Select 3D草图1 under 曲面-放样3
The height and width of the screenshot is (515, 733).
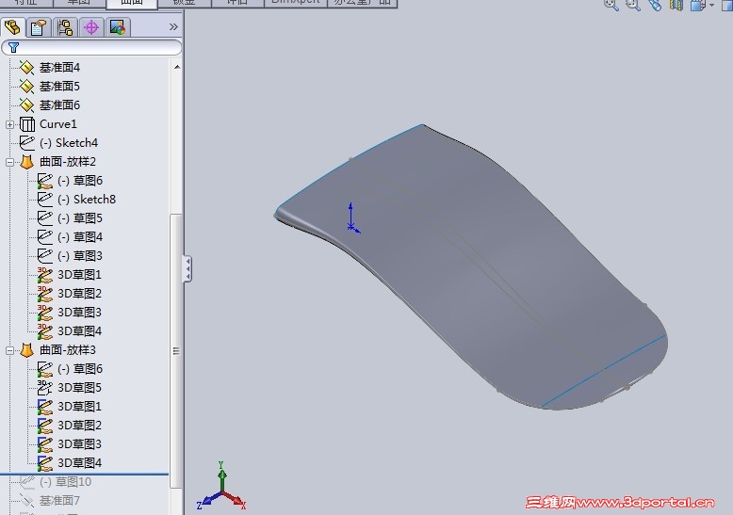tap(79, 407)
